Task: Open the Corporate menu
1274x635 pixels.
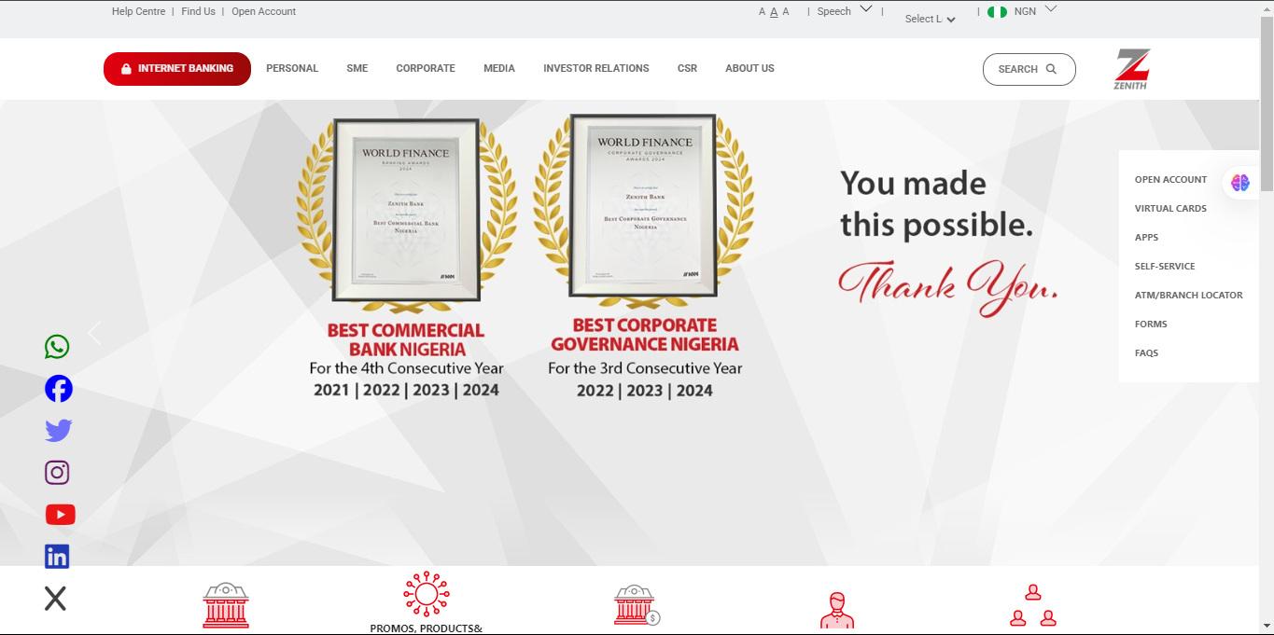Action: pos(426,68)
